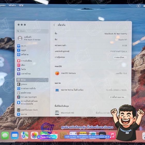Open Notifications (การแจ้งเตือน) settings
Image resolution: width=145 pixels, height=145 pixels.
pos(25,61)
